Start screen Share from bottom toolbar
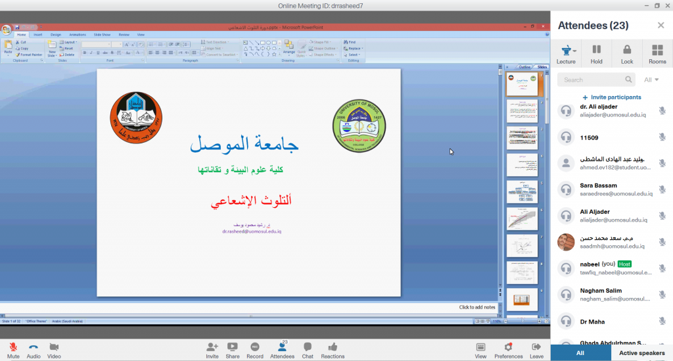Viewport: 673px width, 361px height. click(233, 347)
